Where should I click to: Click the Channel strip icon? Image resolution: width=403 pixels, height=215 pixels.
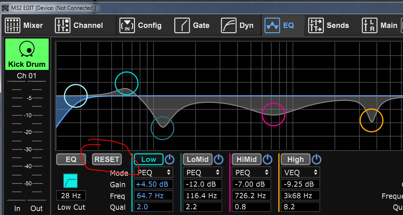point(62,26)
